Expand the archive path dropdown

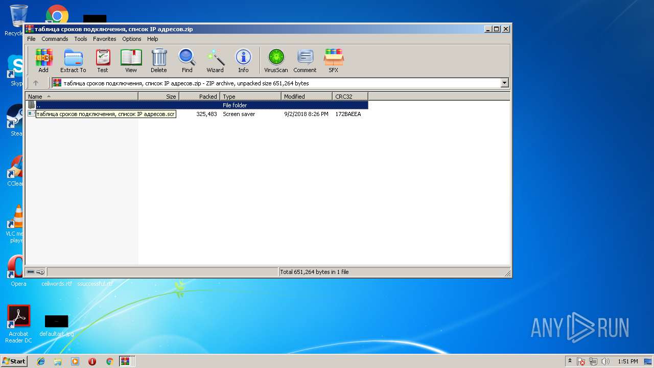(x=505, y=83)
